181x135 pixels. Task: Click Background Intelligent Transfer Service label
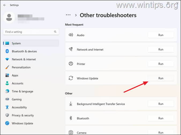pyautogui.click(x=101, y=104)
